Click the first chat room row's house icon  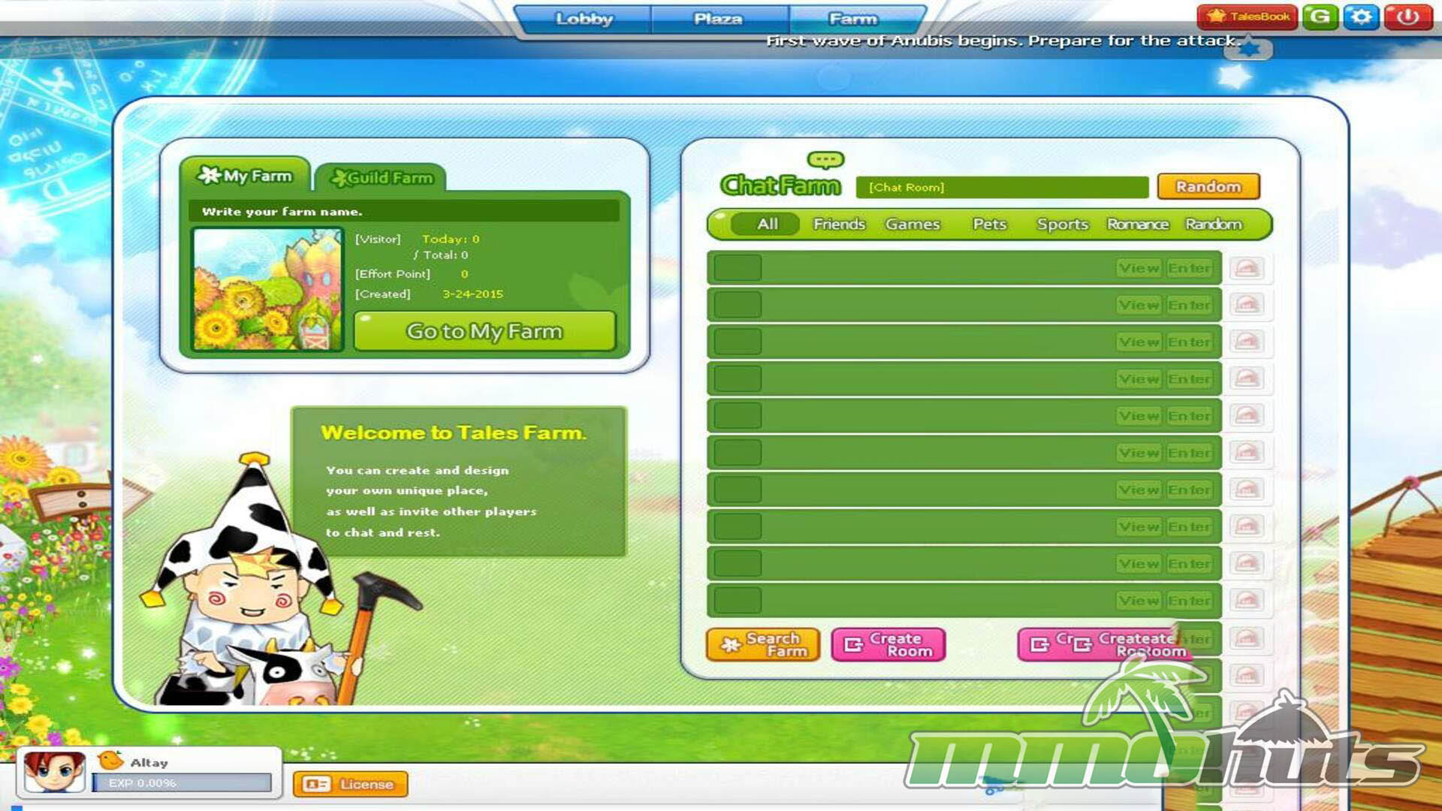click(x=1247, y=268)
